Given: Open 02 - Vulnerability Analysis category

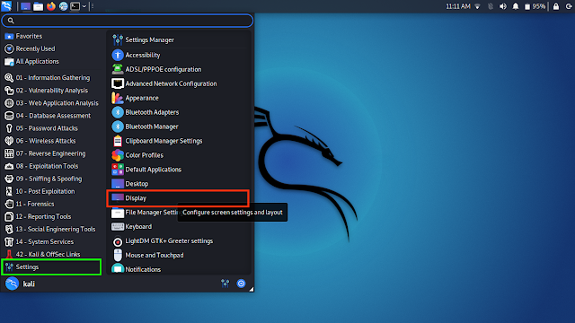Looking at the screenshot, I should point(53,91).
